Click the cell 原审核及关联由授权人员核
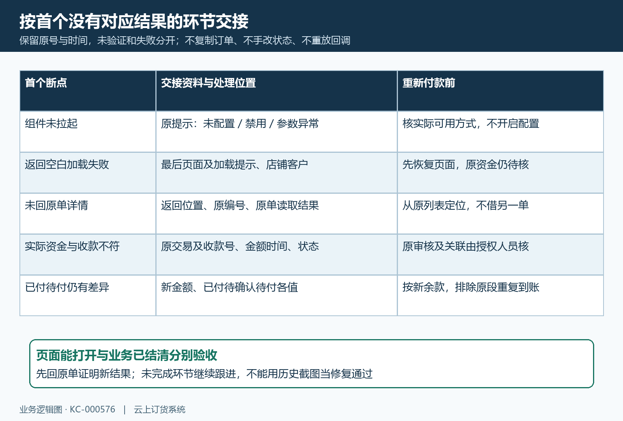 pos(500,255)
